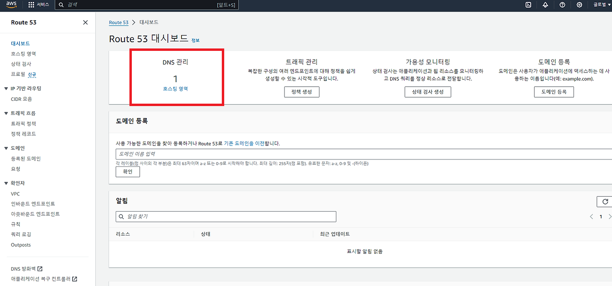Open CIDR 모음 in the sidebar

tap(22, 99)
